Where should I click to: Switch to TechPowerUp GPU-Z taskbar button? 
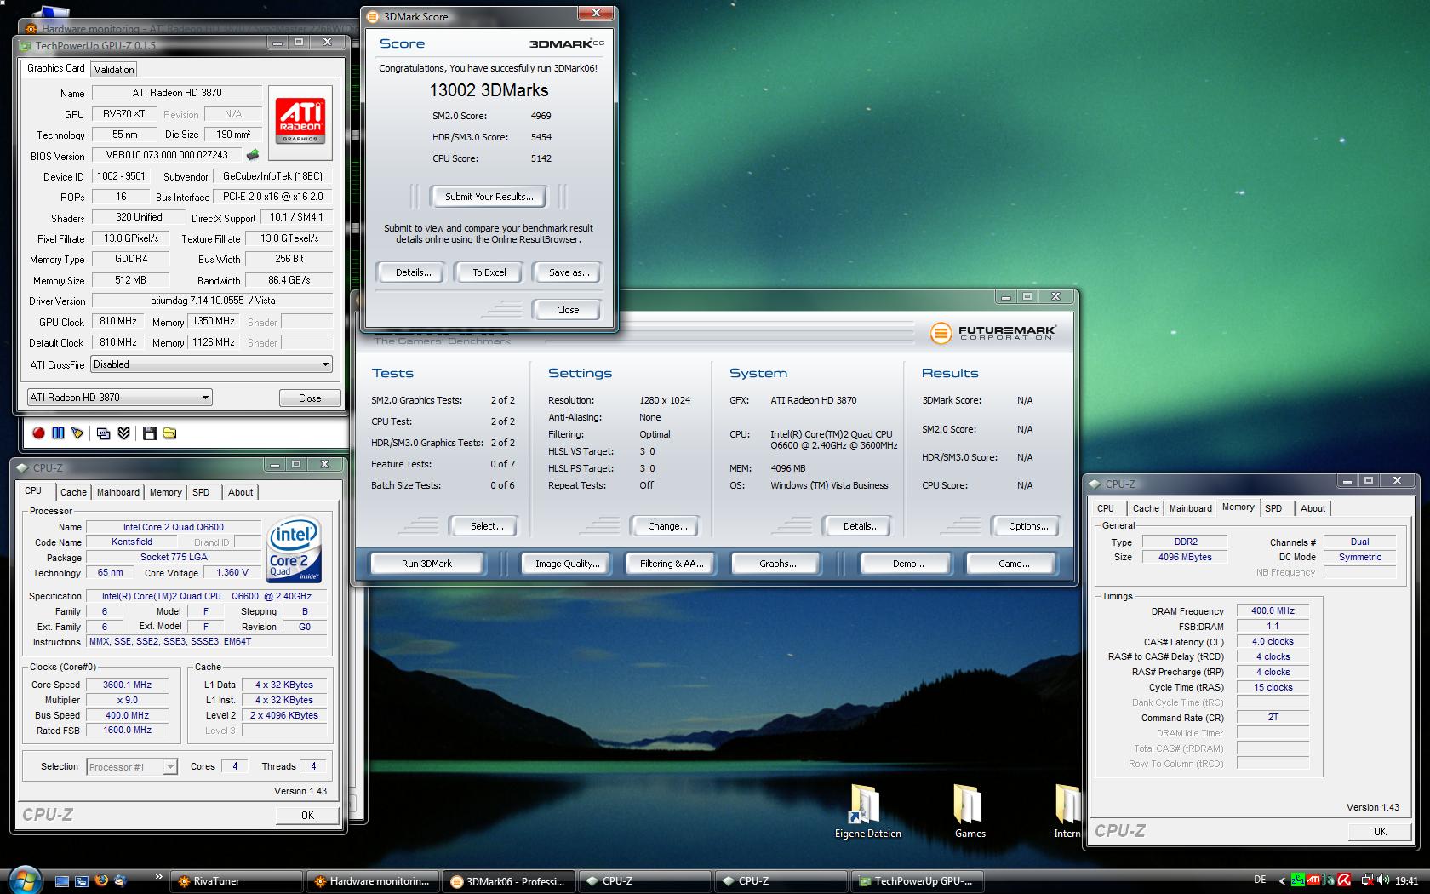pos(918,881)
